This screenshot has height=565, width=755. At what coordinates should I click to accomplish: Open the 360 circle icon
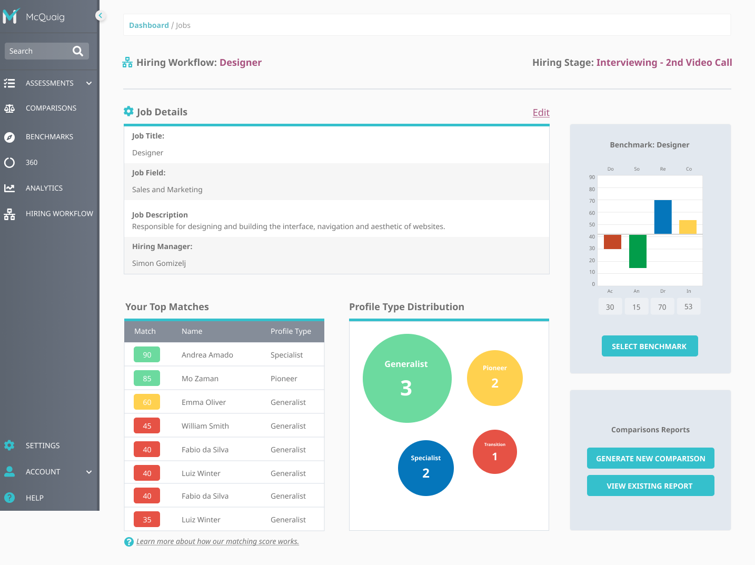pyautogui.click(x=9, y=163)
